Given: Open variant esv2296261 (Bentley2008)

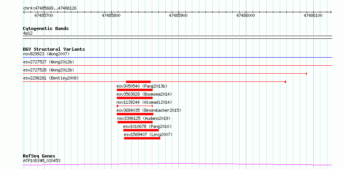Looking at the screenshot, I should point(51,78).
